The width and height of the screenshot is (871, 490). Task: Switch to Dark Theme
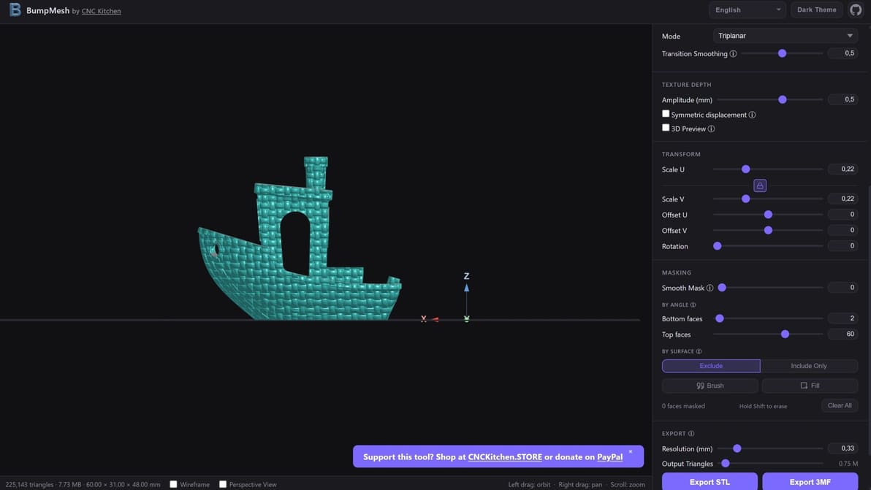point(815,9)
